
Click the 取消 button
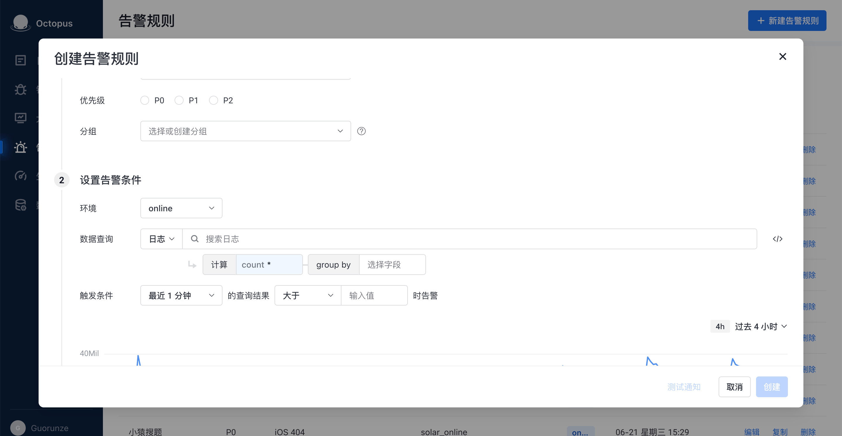[x=734, y=387]
